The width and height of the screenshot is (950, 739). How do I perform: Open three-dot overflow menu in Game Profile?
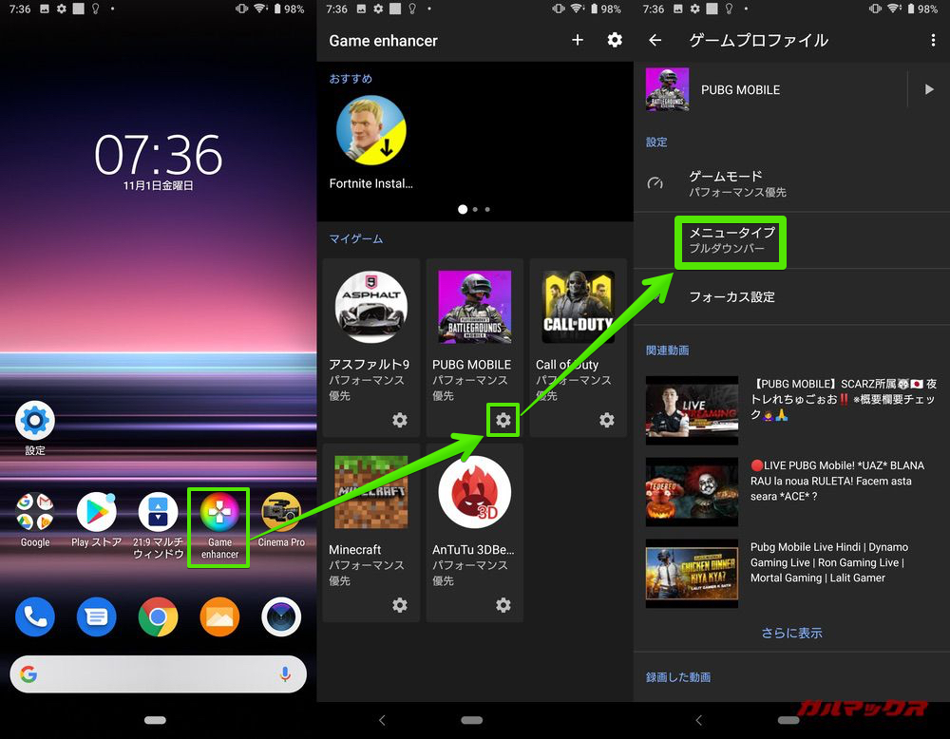click(933, 40)
